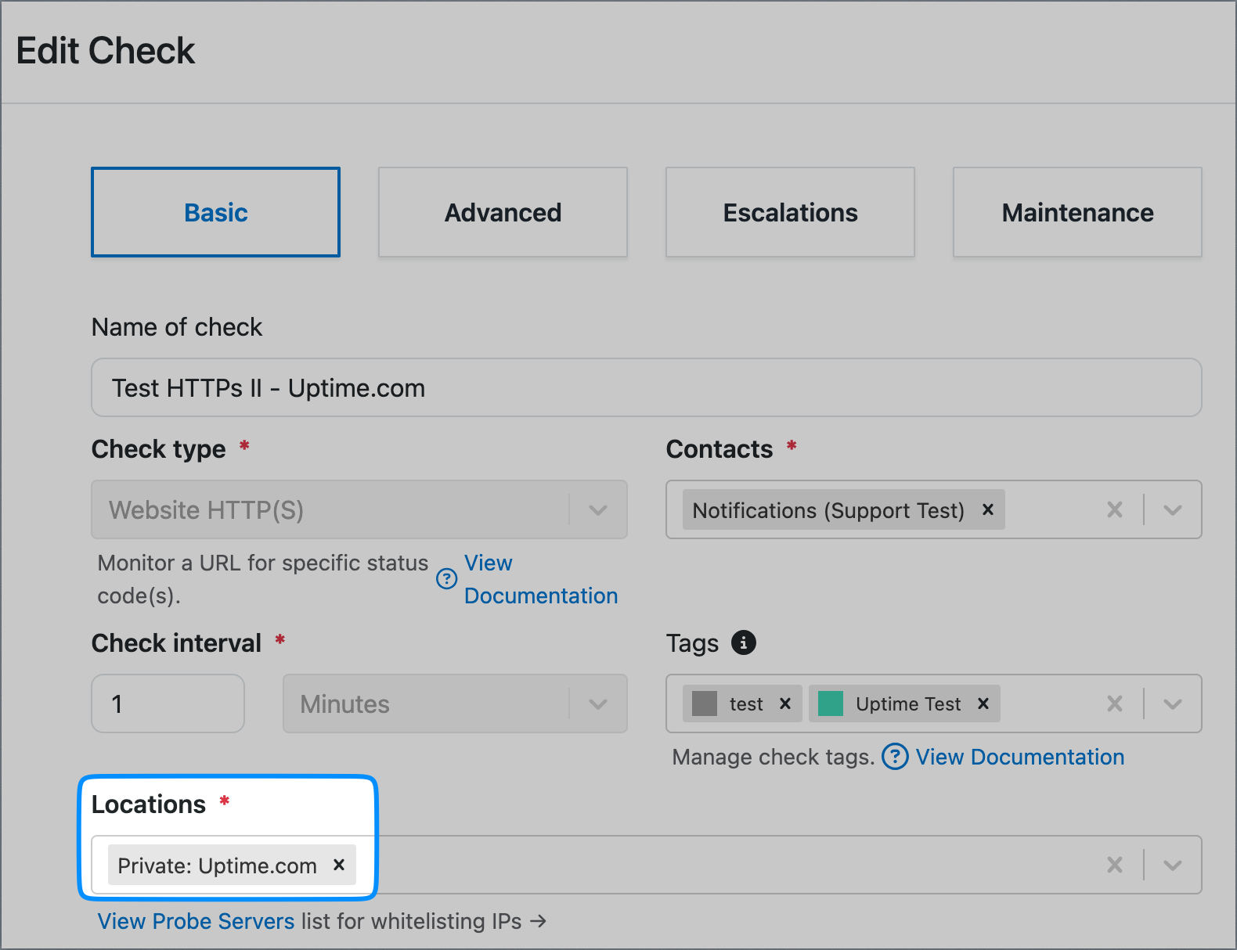
Task: Open View Documentation link under Check type
Action: 540,579
